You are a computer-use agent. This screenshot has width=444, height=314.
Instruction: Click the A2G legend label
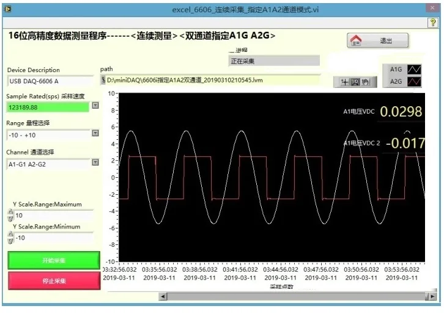(396, 81)
